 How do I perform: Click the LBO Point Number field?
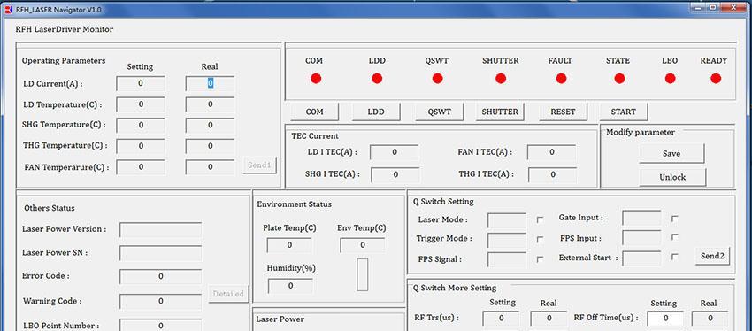pyautogui.click(x=161, y=325)
